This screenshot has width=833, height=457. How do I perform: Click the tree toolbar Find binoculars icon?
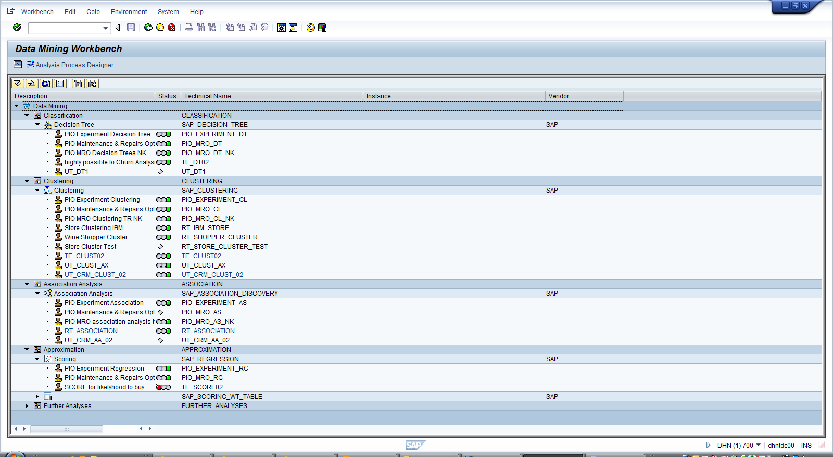pyautogui.click(x=78, y=84)
